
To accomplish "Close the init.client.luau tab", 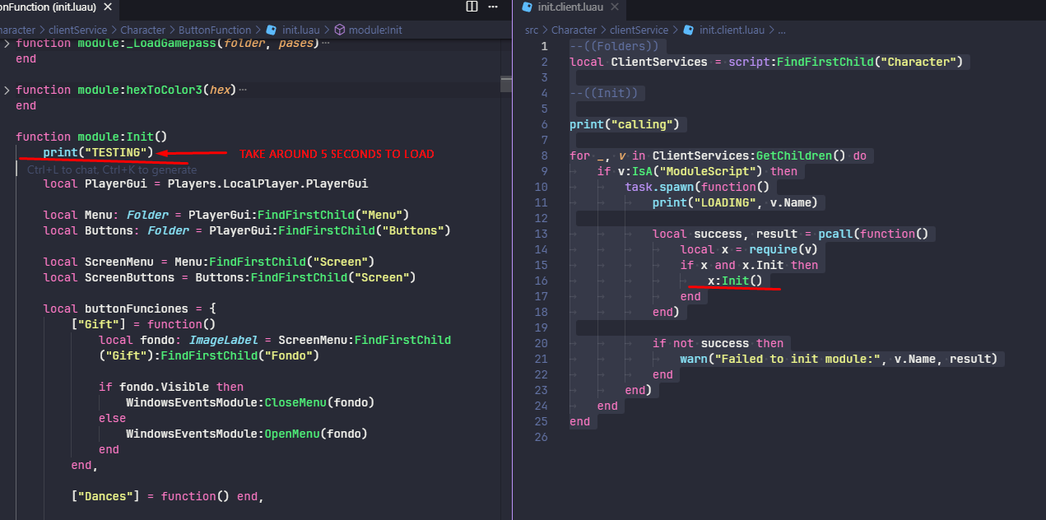I will click(614, 7).
